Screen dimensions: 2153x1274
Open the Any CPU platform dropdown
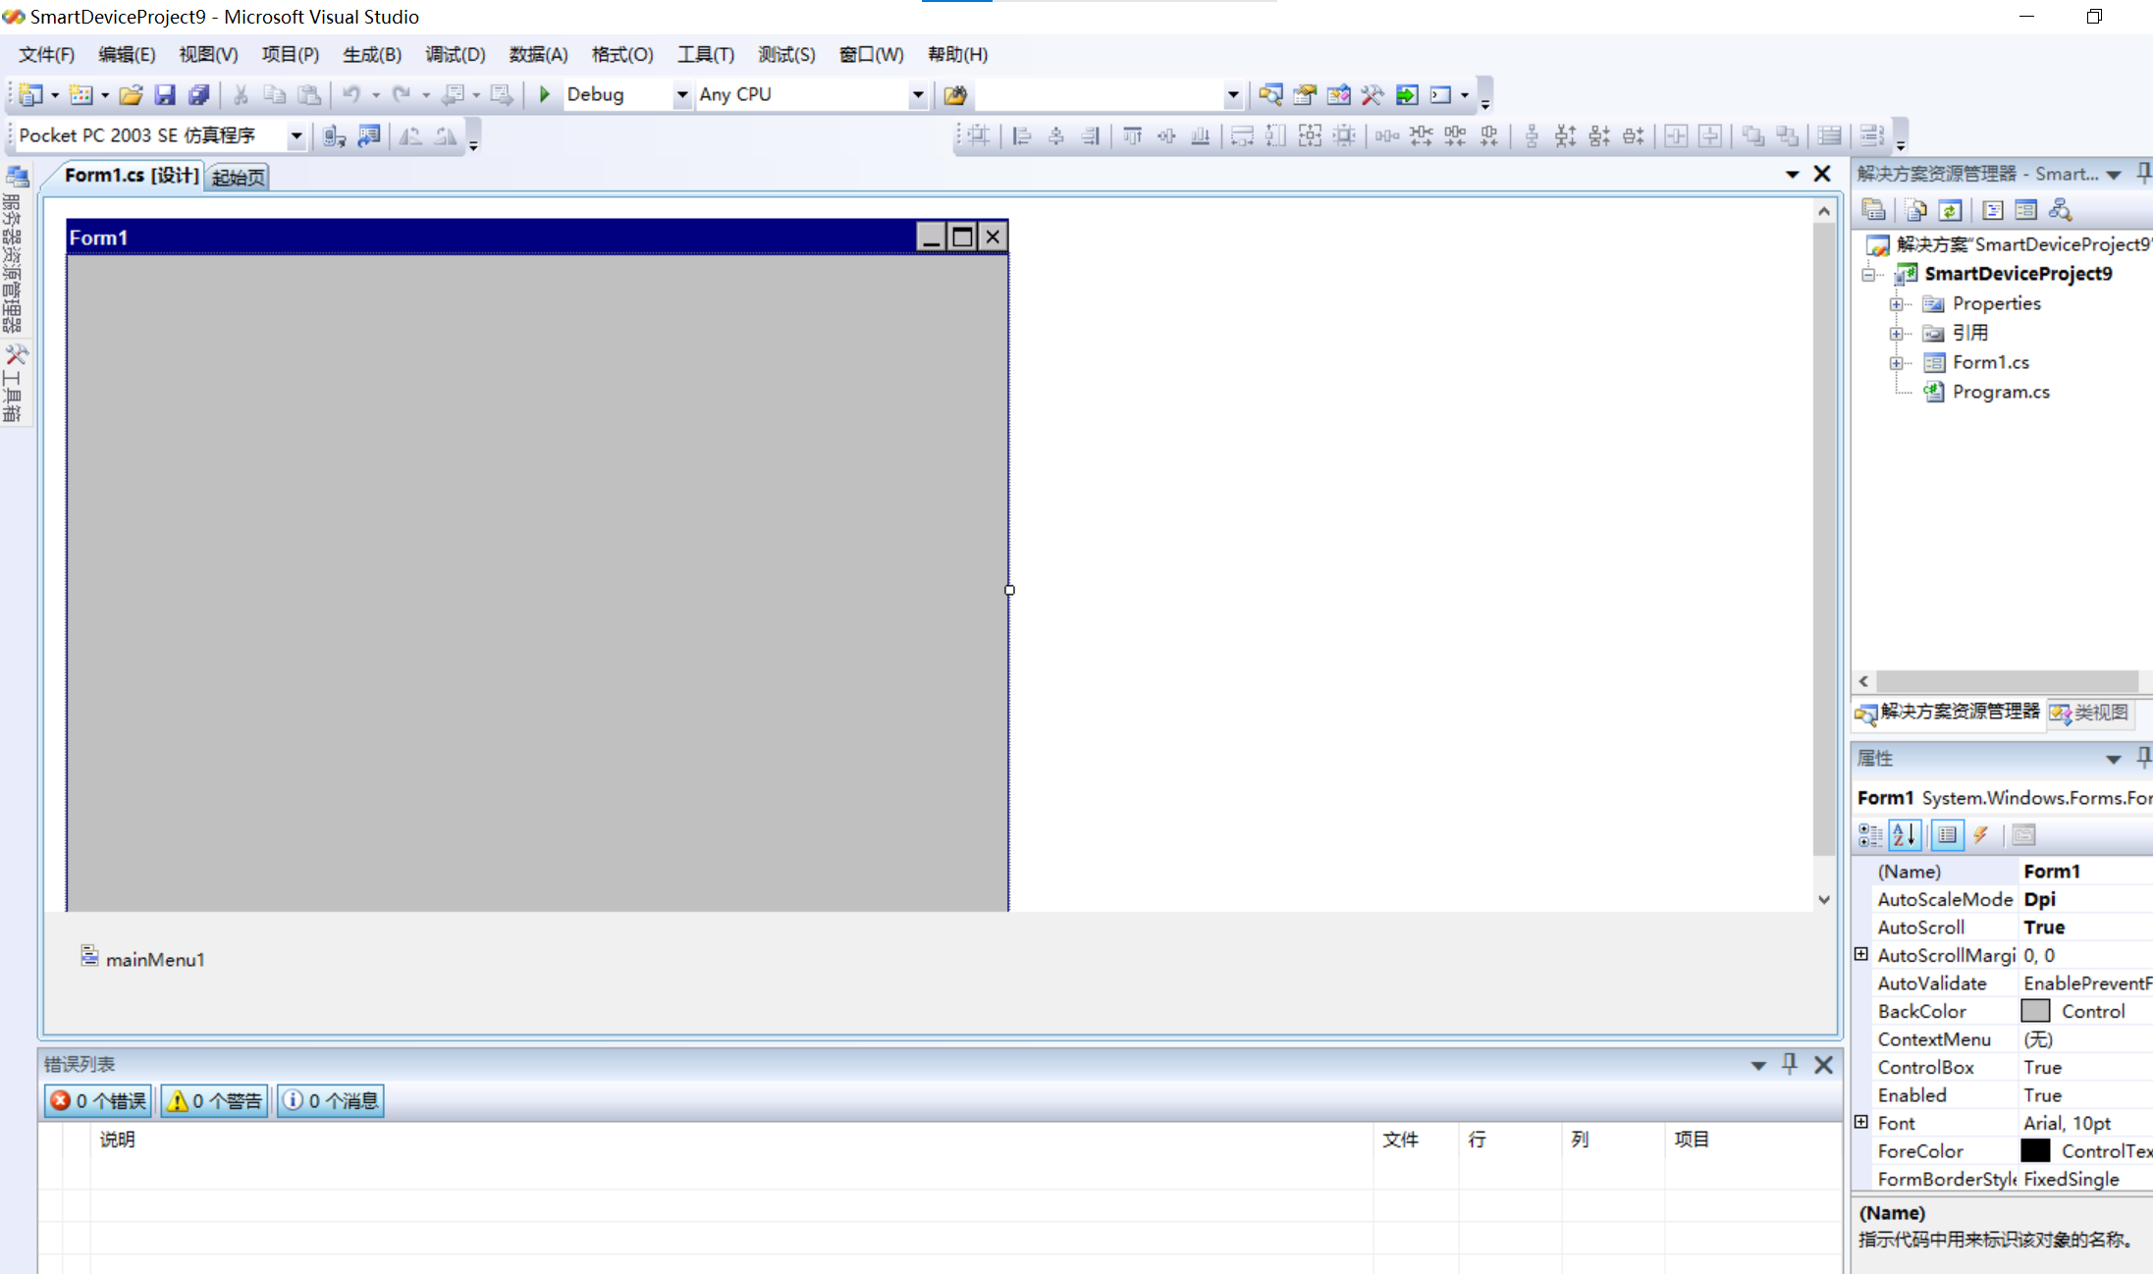pos(917,94)
